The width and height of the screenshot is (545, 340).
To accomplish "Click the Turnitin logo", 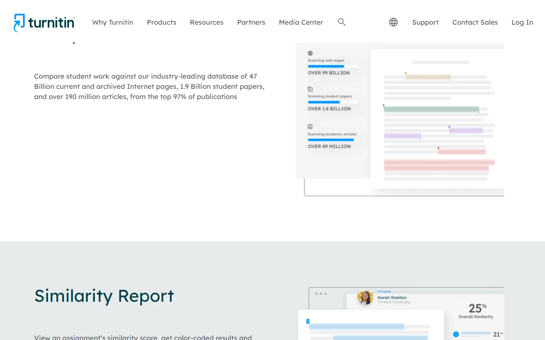I will (44, 23).
